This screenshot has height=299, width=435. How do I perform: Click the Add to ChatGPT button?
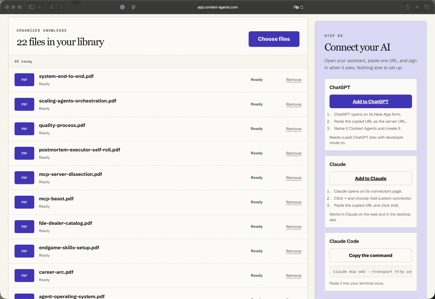point(371,101)
